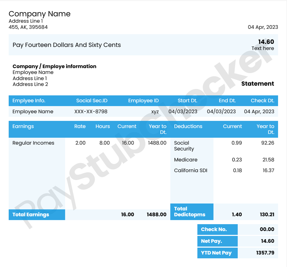Click the hours value 8.00
This screenshot has width=287, height=267.
[x=104, y=143]
